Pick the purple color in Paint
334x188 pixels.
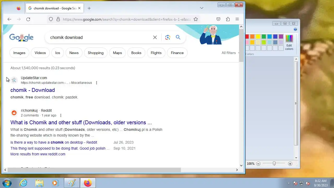click(281, 37)
